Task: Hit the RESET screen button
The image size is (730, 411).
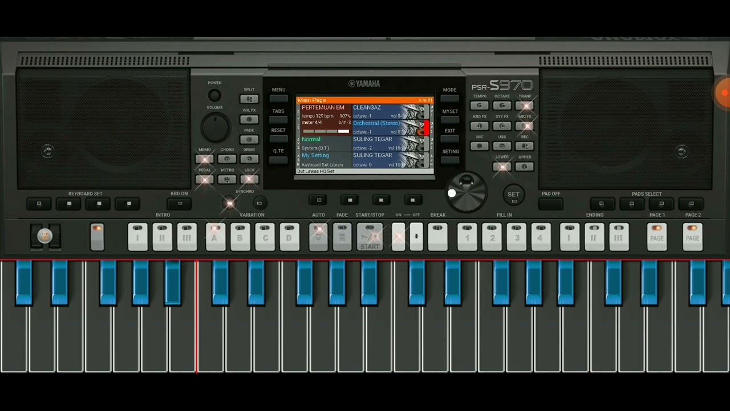Action: pos(278,139)
